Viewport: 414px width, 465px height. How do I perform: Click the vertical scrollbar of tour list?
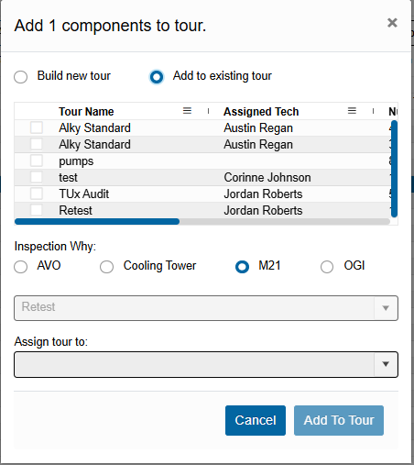394,169
